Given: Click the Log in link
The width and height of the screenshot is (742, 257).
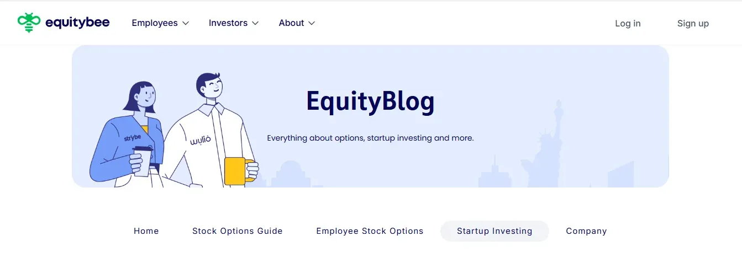Looking at the screenshot, I should pyautogui.click(x=628, y=23).
